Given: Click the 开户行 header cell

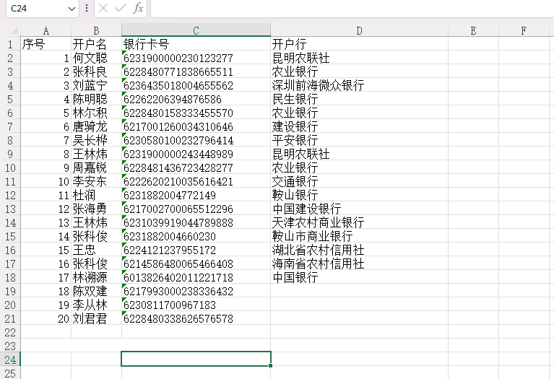Looking at the screenshot, I should [359, 44].
